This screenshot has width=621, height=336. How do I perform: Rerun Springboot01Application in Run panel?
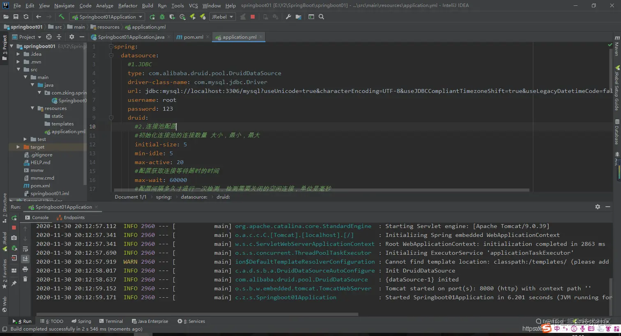point(14,218)
